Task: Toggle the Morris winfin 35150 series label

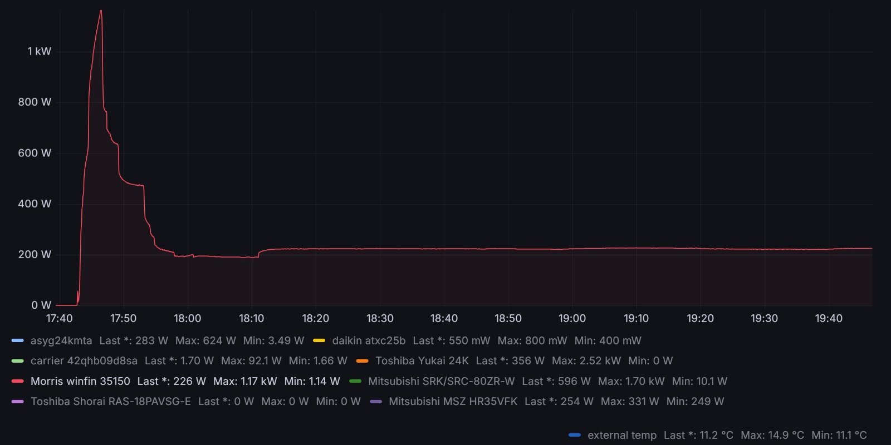Action: (x=80, y=382)
